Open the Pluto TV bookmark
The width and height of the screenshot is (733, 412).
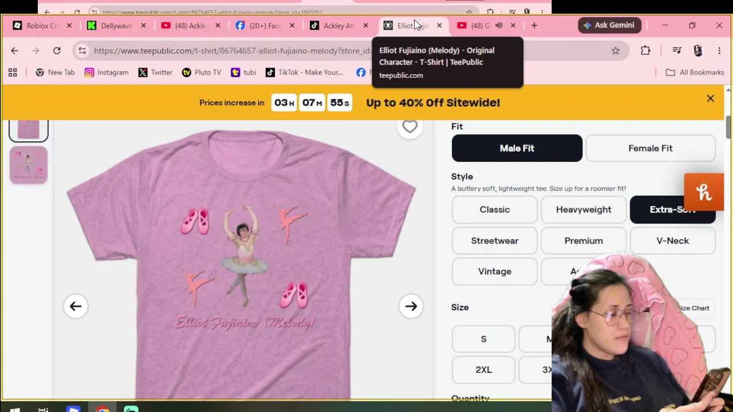(x=201, y=72)
